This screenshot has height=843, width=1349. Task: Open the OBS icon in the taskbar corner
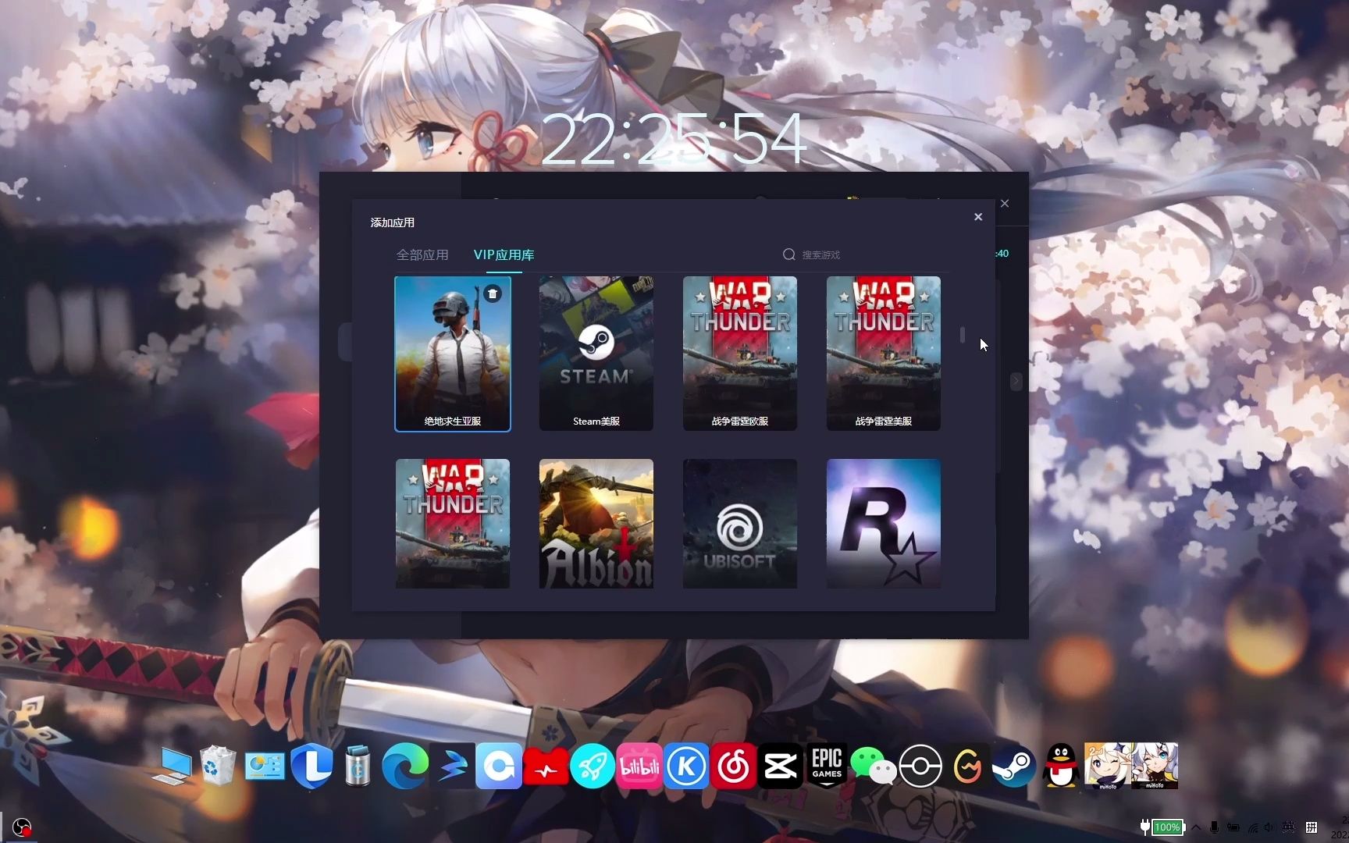(22, 827)
